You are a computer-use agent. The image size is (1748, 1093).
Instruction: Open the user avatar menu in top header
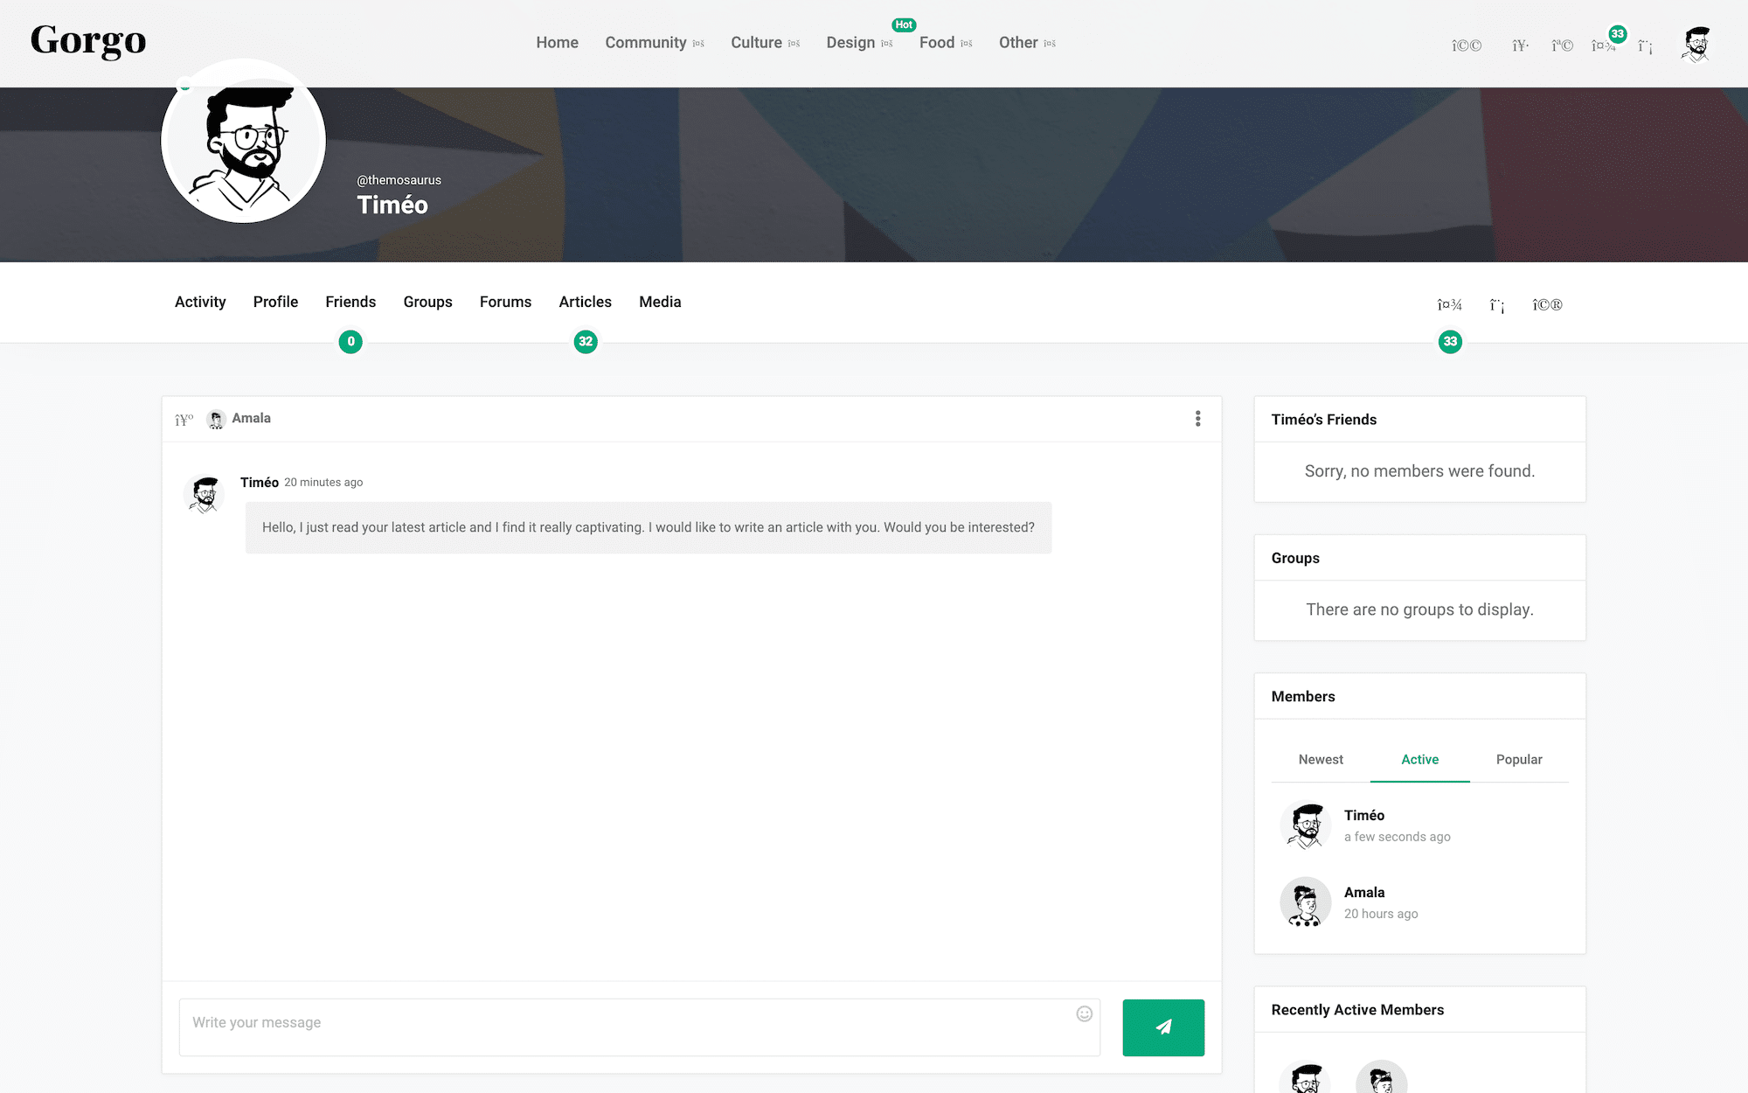click(1696, 44)
